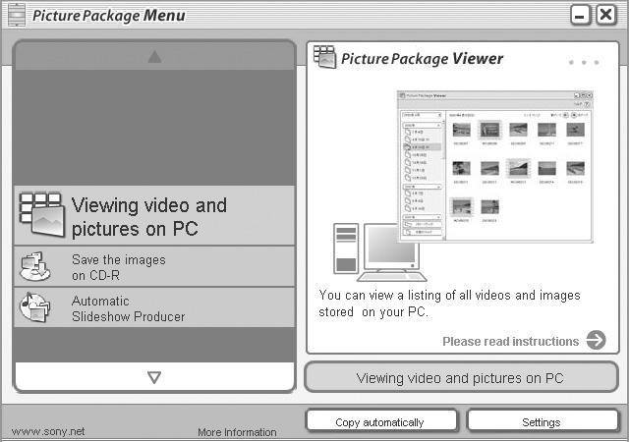
Task: Click the Picture Package Viewer header icon
Action: tap(325, 57)
